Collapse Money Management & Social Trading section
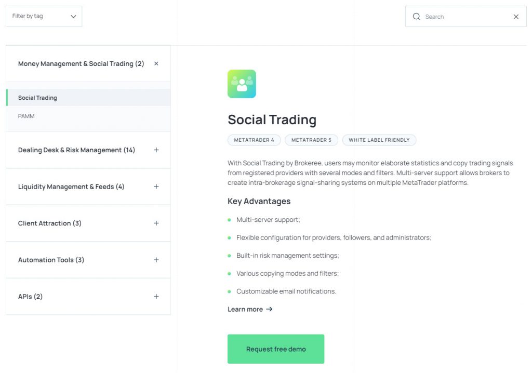The height and width of the screenshot is (373, 532). coord(156,64)
